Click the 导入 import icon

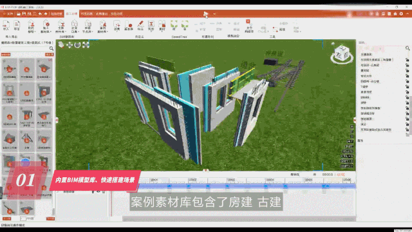point(6,26)
